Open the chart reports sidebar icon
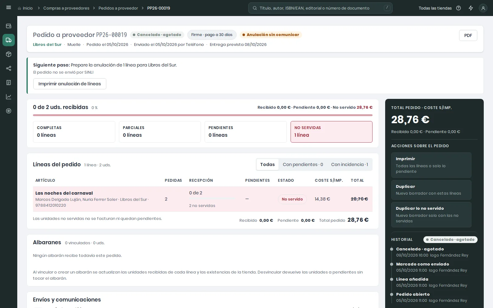The image size is (493, 308). (9, 97)
